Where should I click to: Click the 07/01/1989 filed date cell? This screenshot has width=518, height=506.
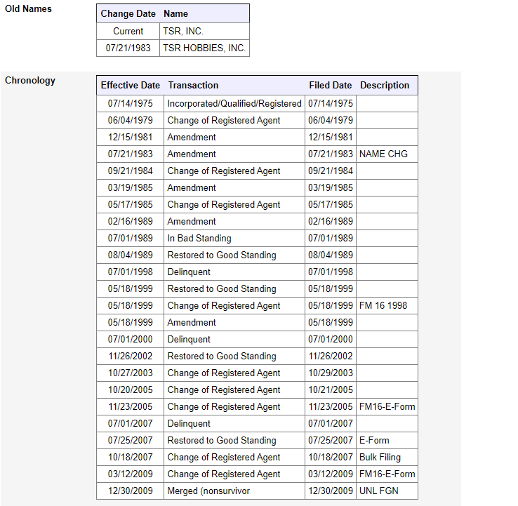point(331,239)
